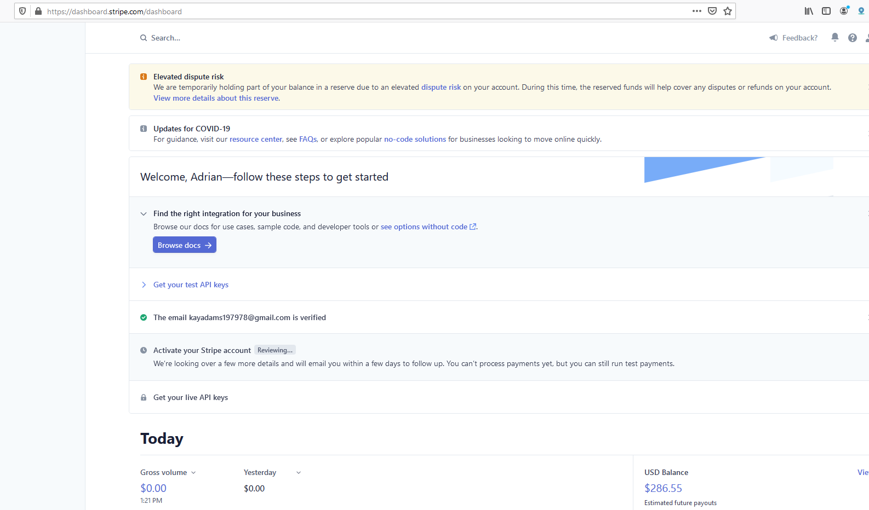Open the Firefox Library icon
Viewport: 869px width, 510px height.
tap(809, 11)
